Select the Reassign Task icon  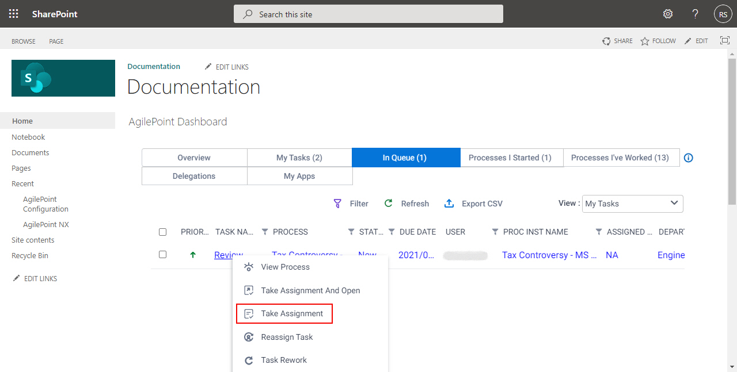tap(249, 337)
